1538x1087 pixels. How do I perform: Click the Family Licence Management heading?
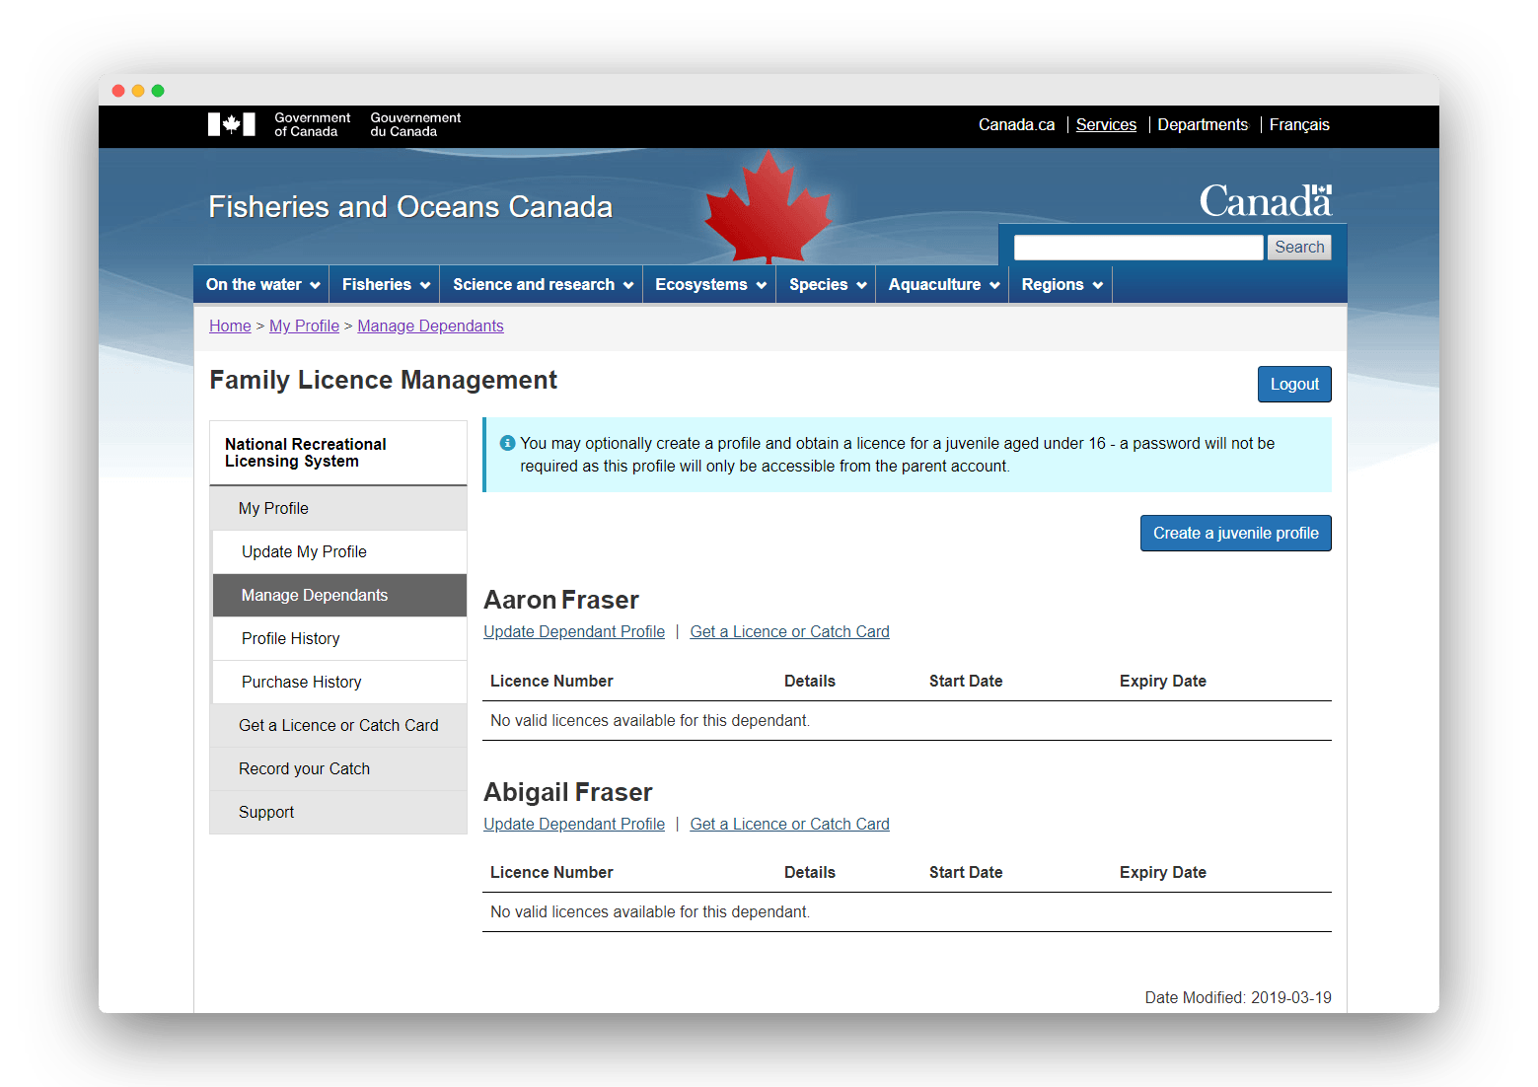pyautogui.click(x=383, y=380)
